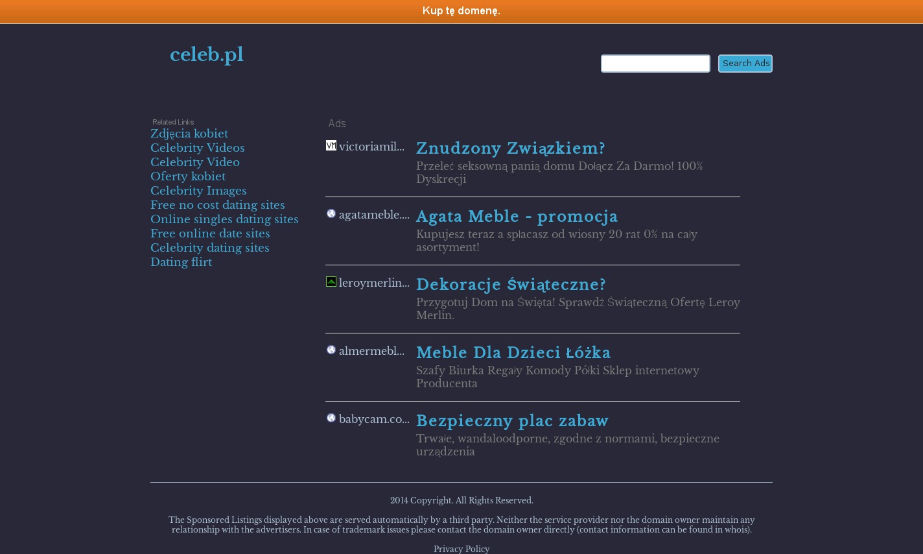
Task: Open 'Agata Meble - promocja' ad
Action: pos(517,217)
